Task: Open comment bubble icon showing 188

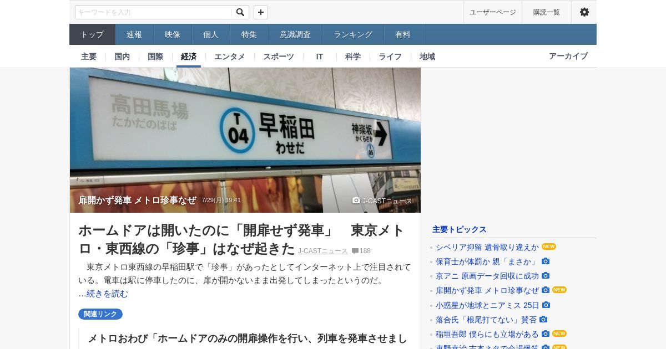Action: coord(355,251)
